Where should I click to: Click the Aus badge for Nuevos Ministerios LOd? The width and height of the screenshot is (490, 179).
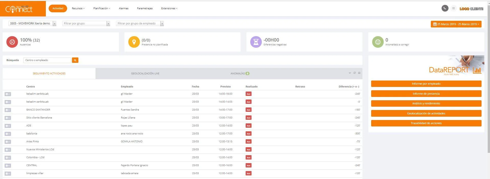pos(248,150)
